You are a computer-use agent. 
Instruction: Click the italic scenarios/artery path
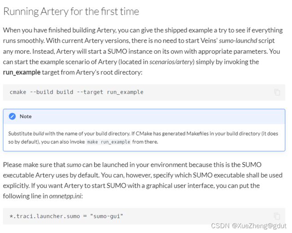click(x=171, y=62)
